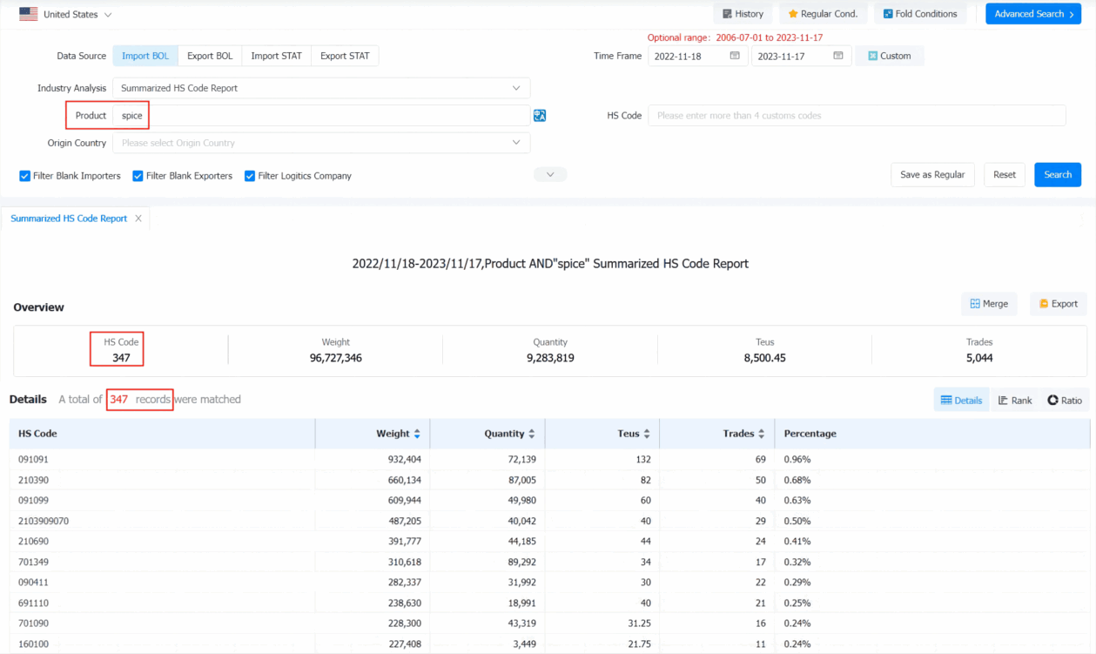Click calendar icon in start date field
The image size is (1096, 654).
point(735,56)
